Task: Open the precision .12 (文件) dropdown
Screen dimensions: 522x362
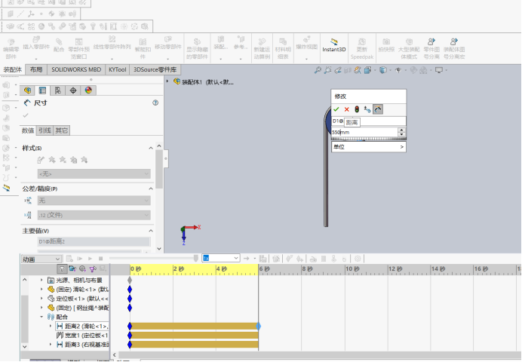Action: 94,215
